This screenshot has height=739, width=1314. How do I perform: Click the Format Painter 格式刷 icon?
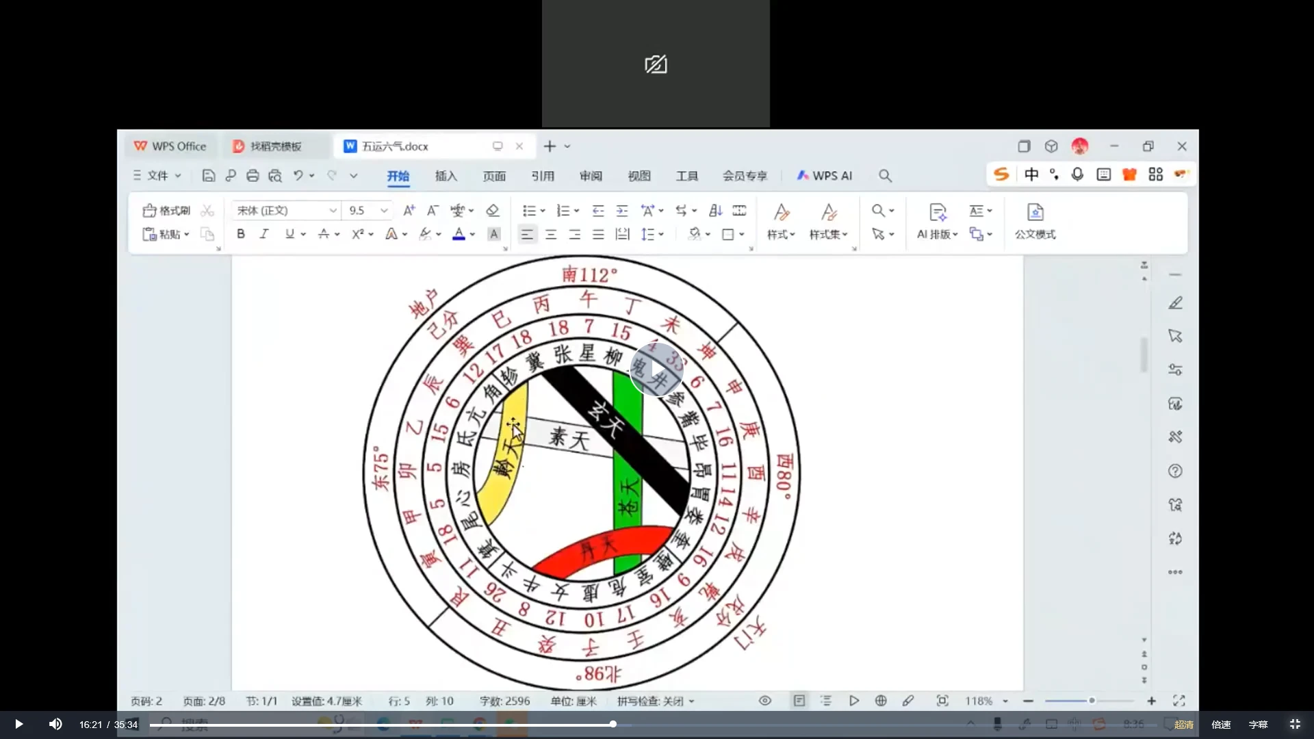[166, 211]
